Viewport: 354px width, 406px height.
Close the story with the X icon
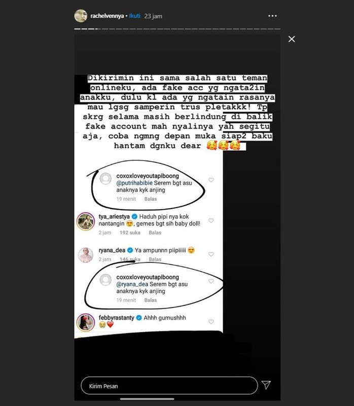coord(292,39)
